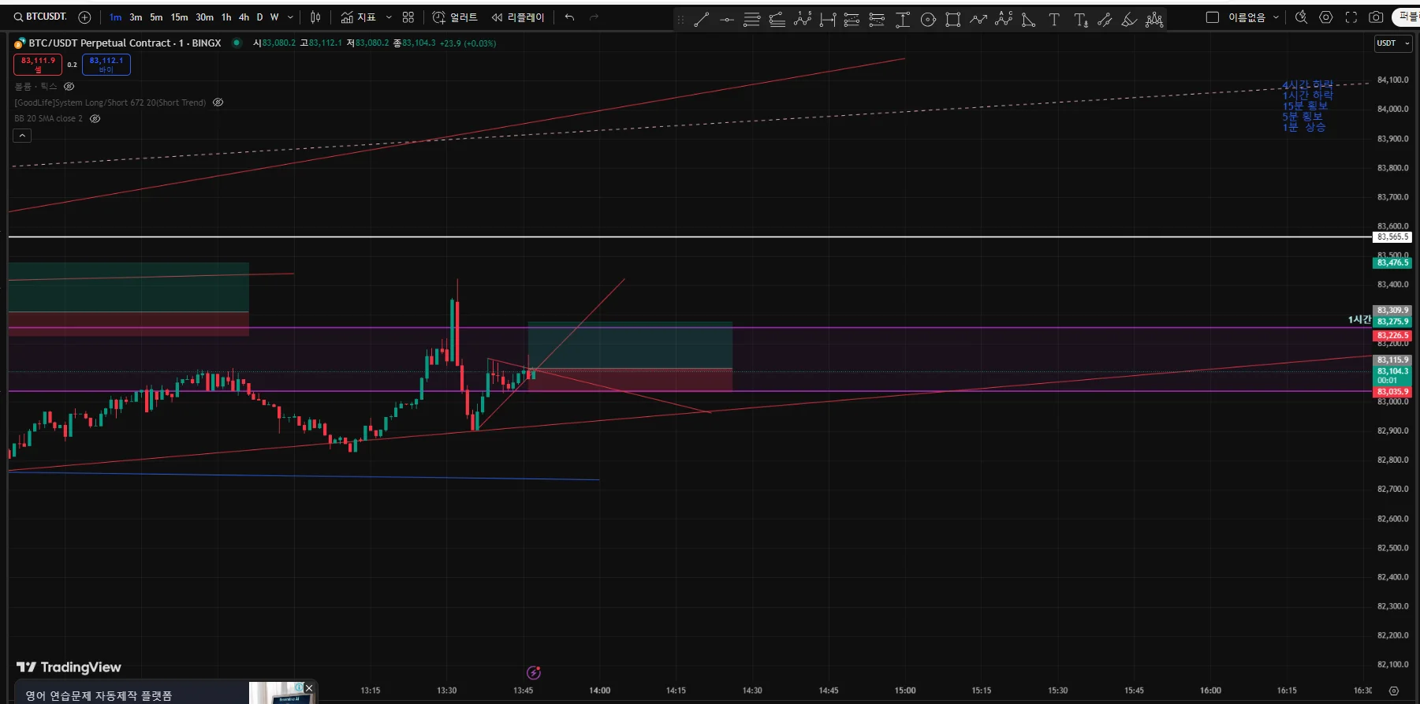Screen dimensions: 1420x704
Task: Switch to the 4h timeframe
Action: coord(244,17)
